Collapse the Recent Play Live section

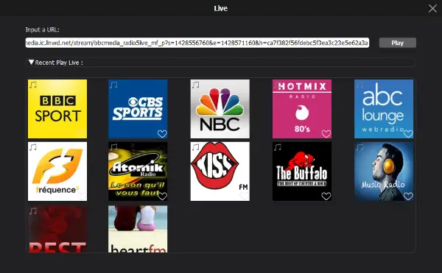pos(31,63)
